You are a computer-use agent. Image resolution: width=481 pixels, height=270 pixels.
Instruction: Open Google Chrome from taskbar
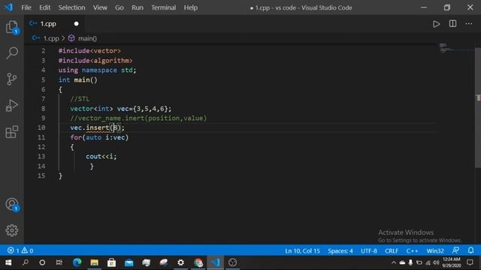[x=198, y=262]
